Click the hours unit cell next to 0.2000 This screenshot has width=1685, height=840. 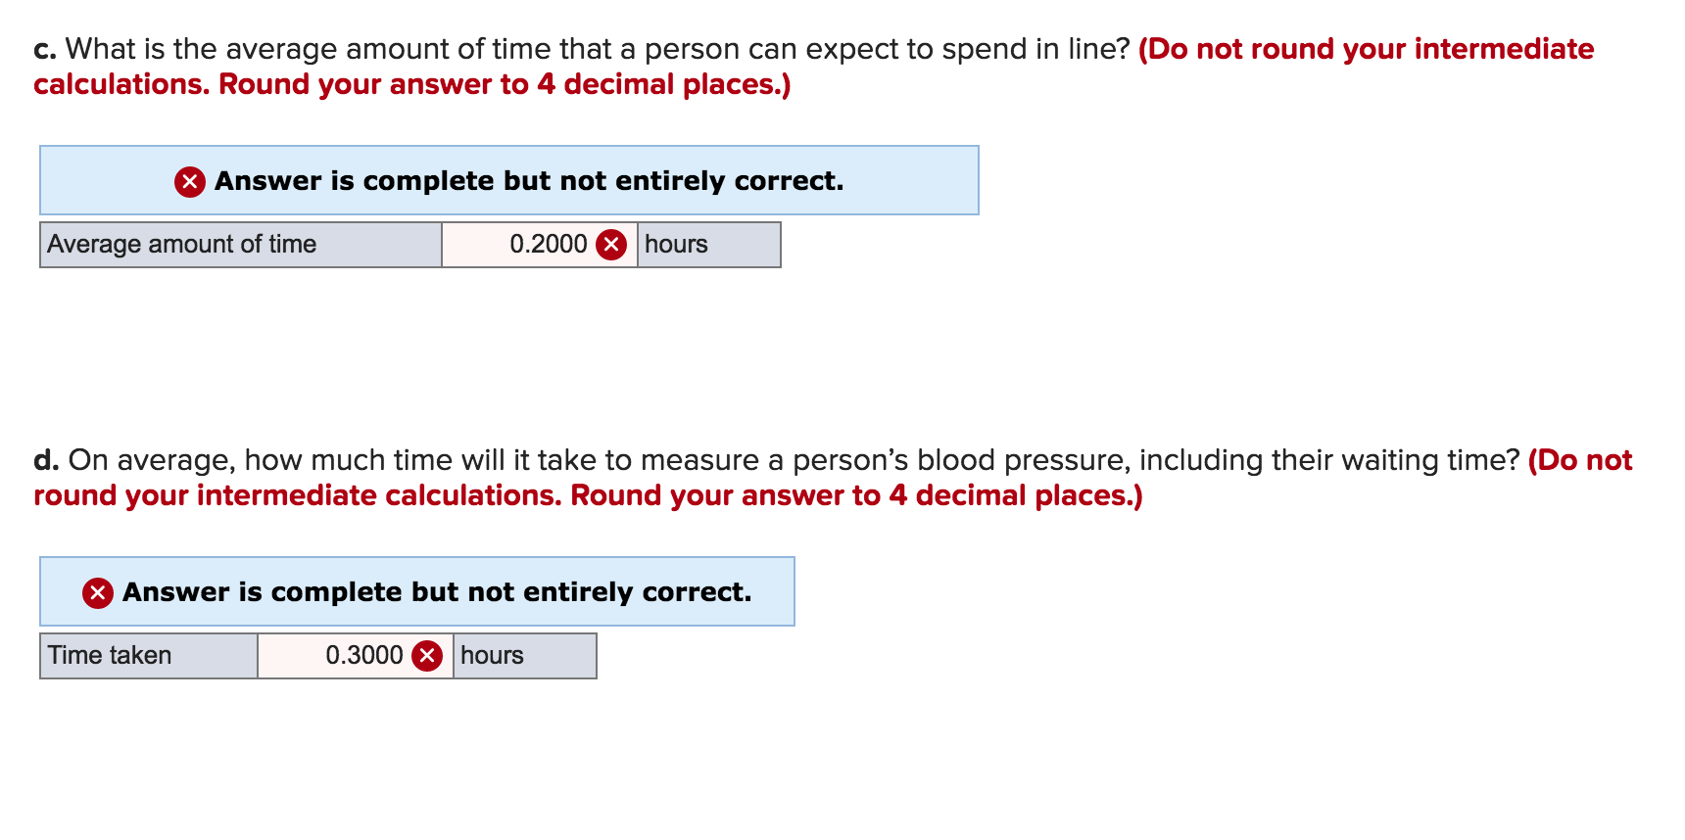[x=708, y=245]
